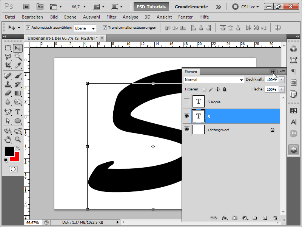The height and width of the screenshot is (227, 302).
Task: Select the Clone Stamp tool
Action: pyautogui.click(x=8, y=84)
